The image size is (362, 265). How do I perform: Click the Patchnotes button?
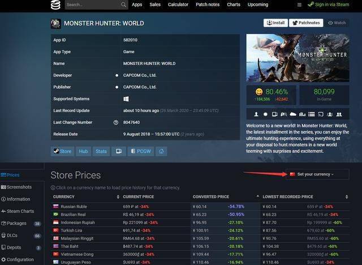point(306,23)
